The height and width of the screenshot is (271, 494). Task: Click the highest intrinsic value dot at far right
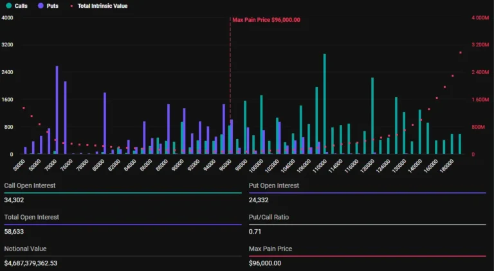(x=461, y=53)
